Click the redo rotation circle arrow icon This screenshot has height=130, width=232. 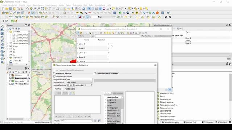click(170, 17)
